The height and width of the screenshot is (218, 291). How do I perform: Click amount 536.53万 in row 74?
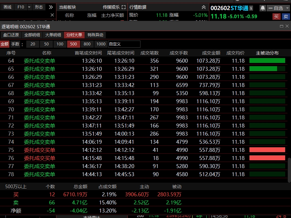[x=210, y=142]
